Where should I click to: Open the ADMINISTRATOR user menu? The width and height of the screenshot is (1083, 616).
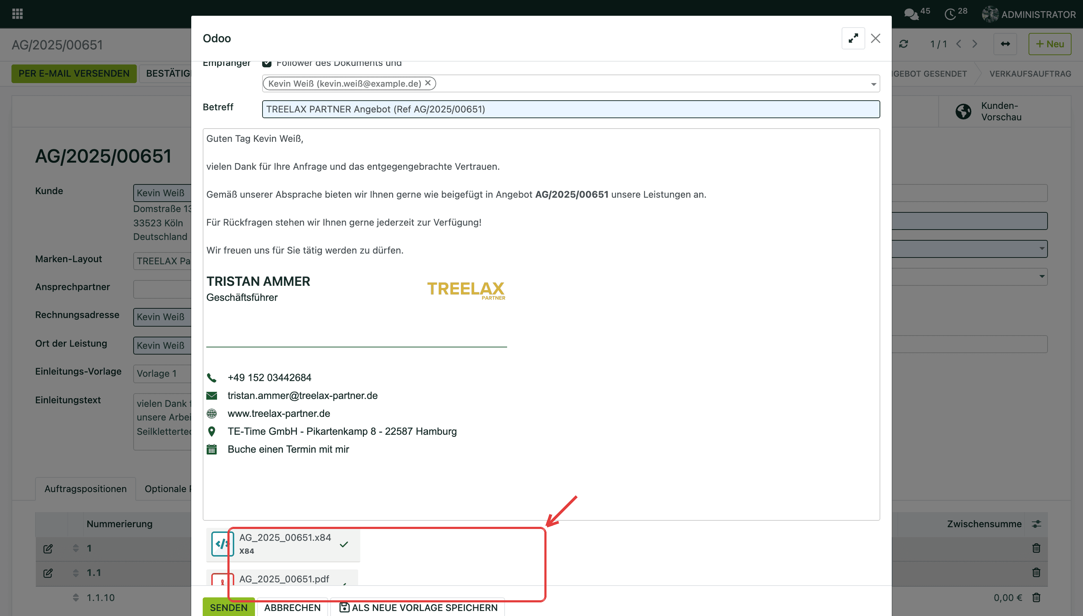point(1029,14)
